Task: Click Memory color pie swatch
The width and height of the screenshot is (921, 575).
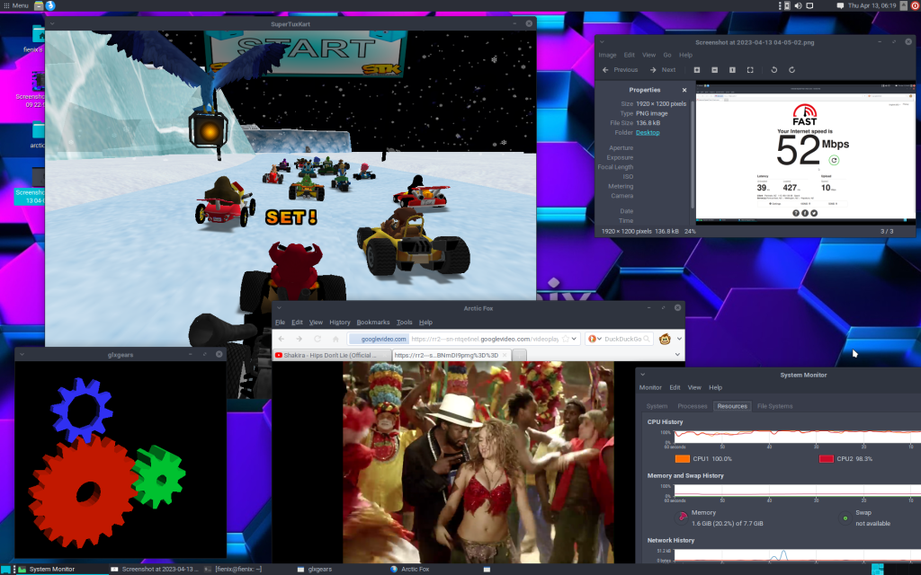Action: point(682,517)
